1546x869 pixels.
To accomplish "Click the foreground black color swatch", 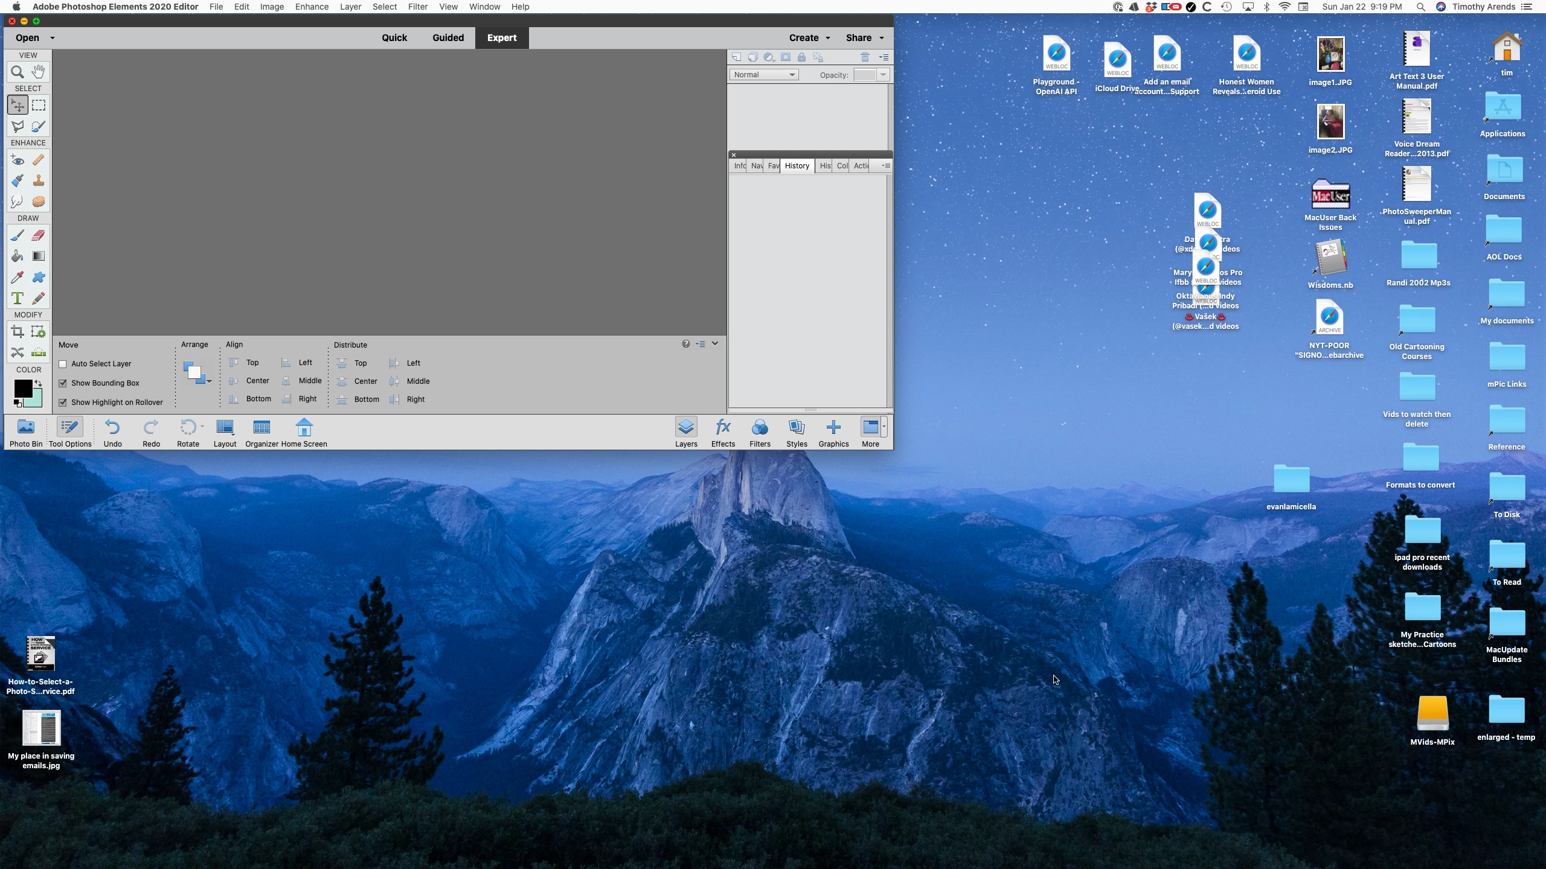I will point(22,388).
